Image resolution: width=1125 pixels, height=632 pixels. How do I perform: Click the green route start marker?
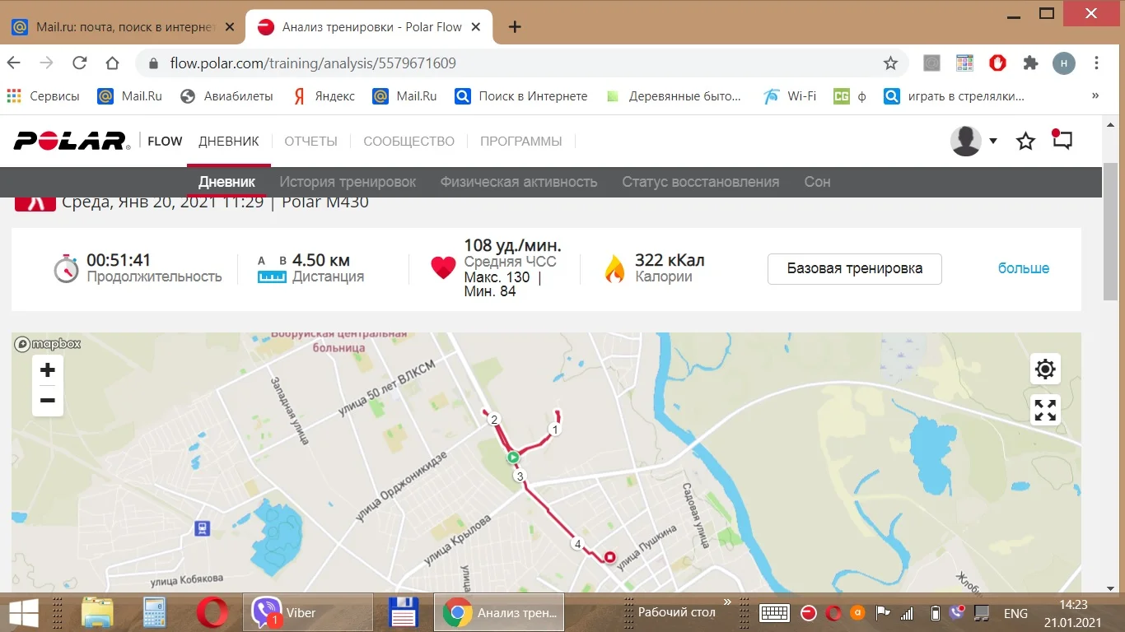click(x=512, y=457)
